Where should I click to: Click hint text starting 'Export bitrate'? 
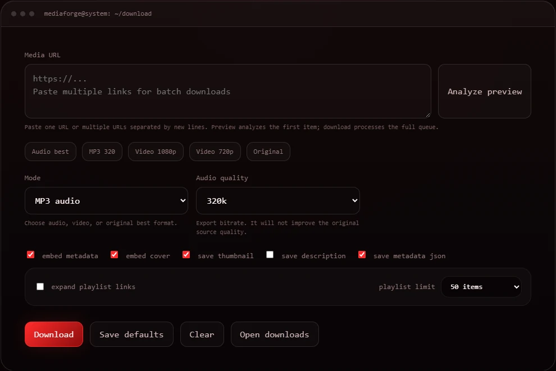point(277,227)
